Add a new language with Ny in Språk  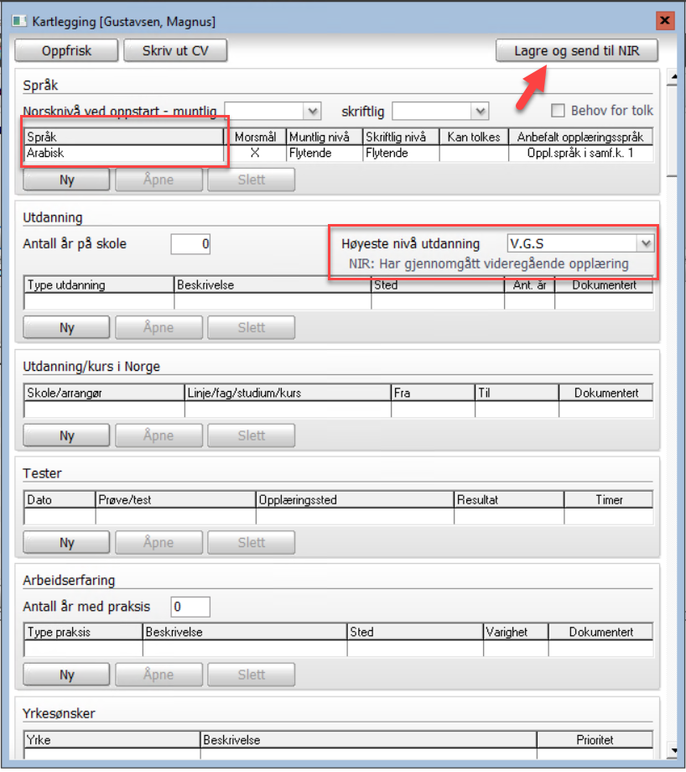click(x=67, y=180)
